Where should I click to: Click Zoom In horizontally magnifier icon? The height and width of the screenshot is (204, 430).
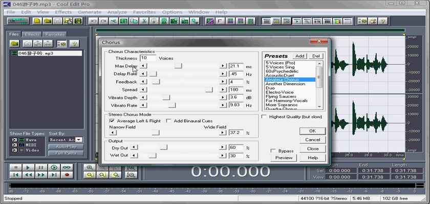coord(90,167)
